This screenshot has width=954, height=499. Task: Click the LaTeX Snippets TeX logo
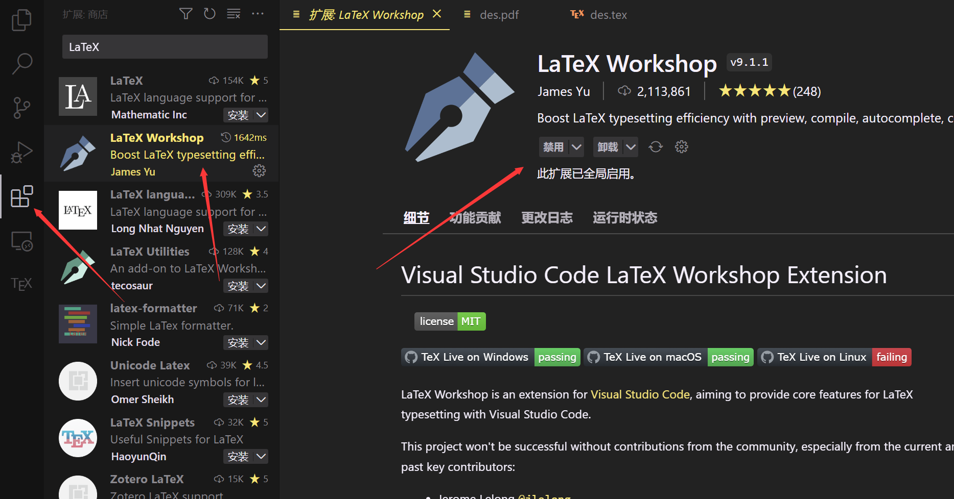(78, 438)
